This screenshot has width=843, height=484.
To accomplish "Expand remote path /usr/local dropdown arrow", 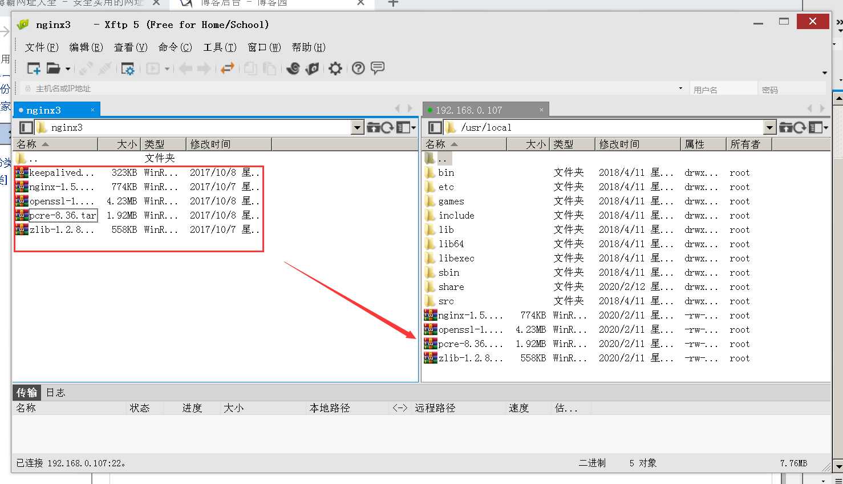I will (x=770, y=127).
